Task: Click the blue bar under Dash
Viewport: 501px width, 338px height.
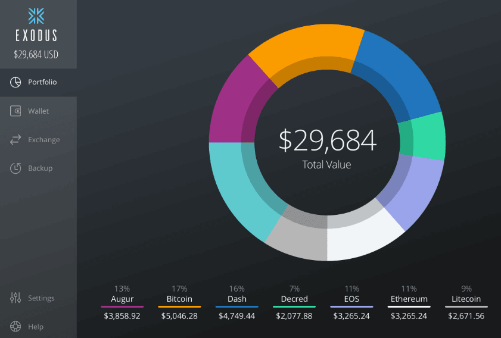Action: 237,306
